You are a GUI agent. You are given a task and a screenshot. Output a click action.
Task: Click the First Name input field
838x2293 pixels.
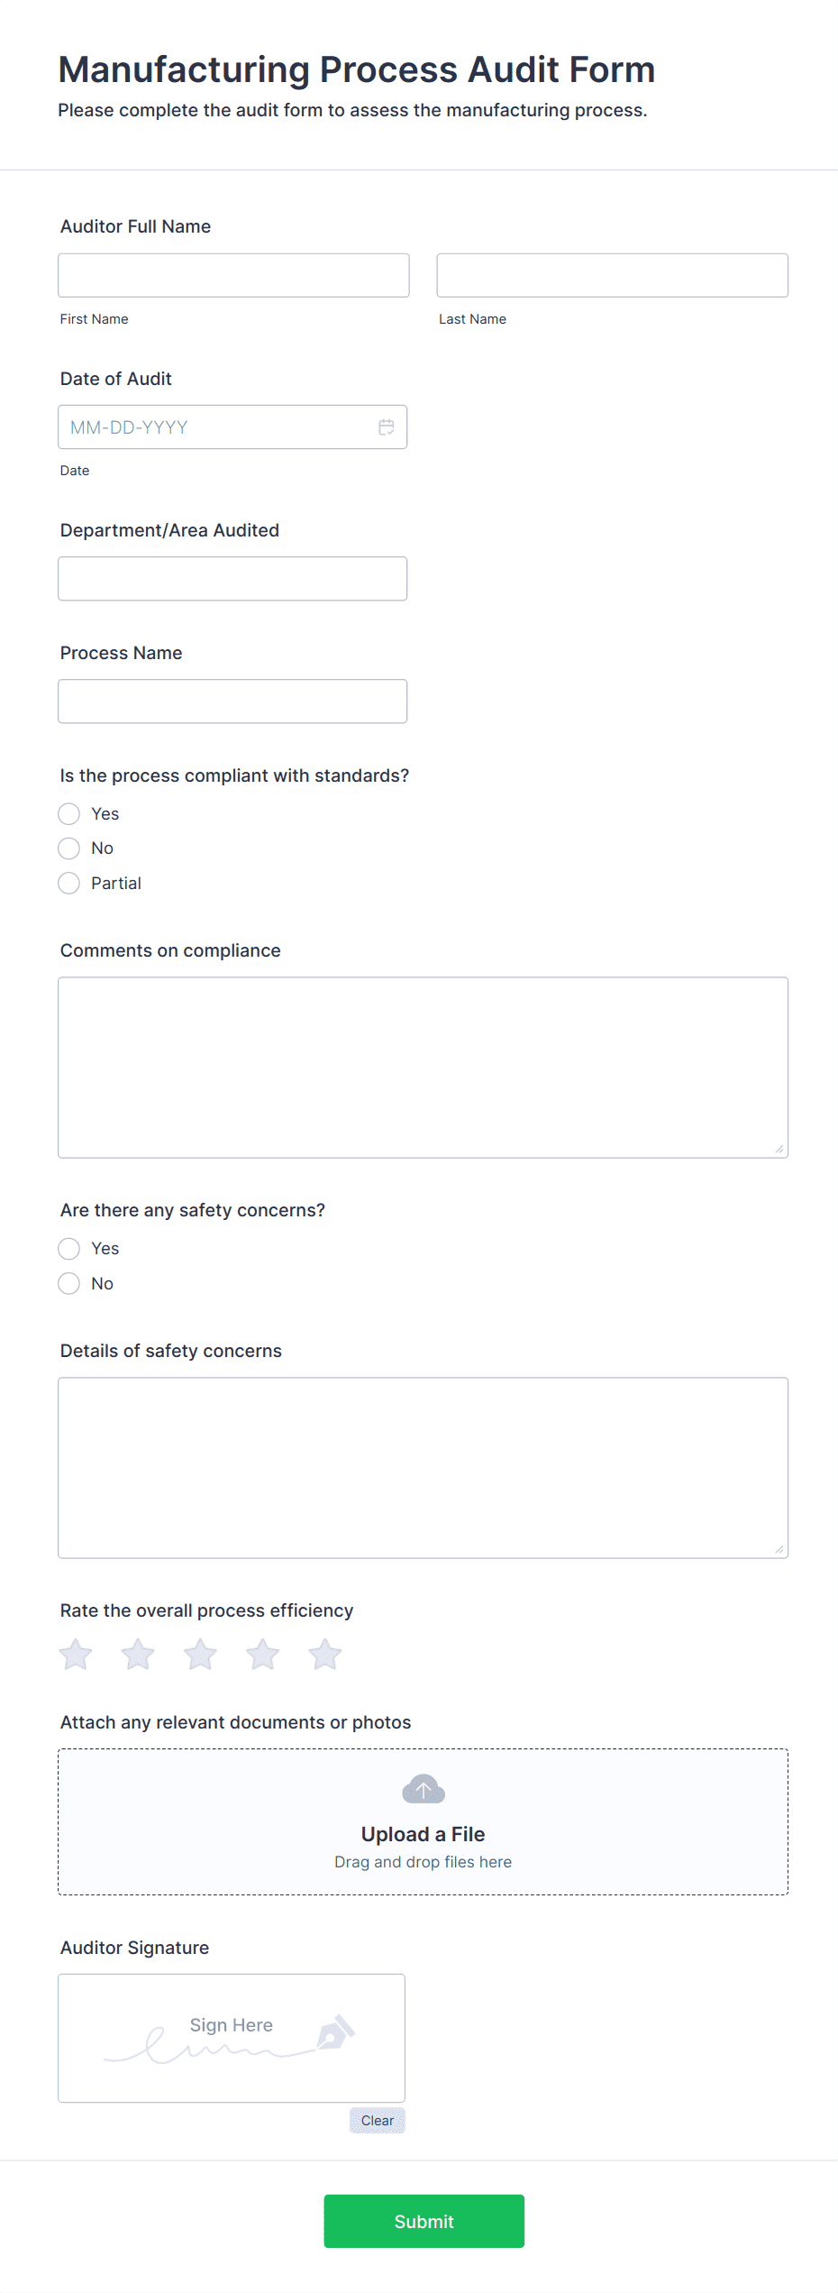click(233, 275)
